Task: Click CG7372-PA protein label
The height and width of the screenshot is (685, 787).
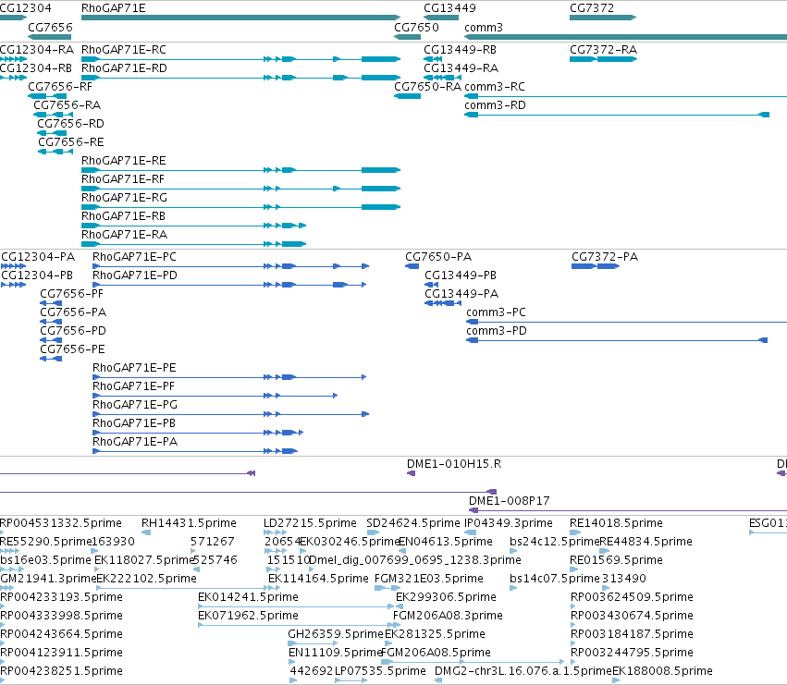Action: [605, 257]
